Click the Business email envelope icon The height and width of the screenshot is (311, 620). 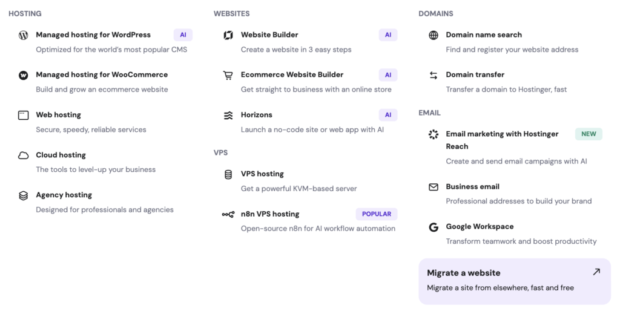coord(434,187)
